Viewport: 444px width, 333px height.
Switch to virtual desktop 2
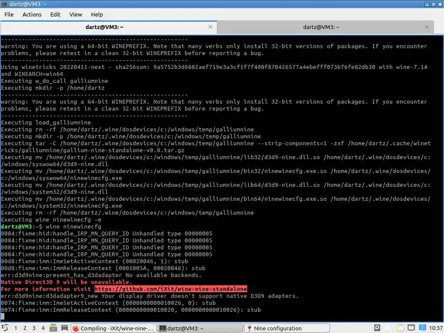coord(25,328)
